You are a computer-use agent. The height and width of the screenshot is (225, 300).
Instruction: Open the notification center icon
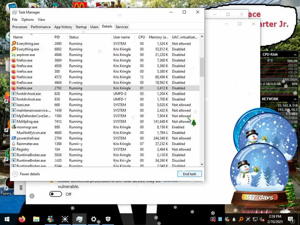(291, 219)
